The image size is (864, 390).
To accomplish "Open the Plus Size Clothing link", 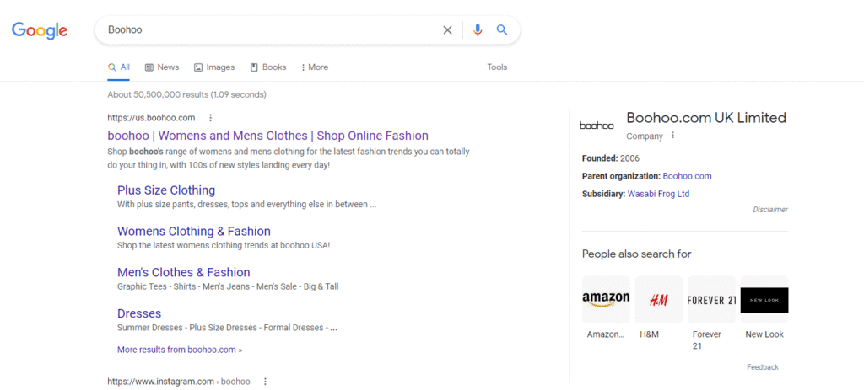I will [166, 190].
